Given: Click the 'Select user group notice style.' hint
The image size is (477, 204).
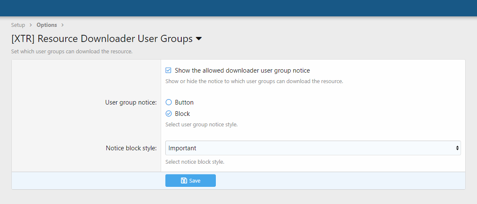Looking at the screenshot, I should [201, 125].
